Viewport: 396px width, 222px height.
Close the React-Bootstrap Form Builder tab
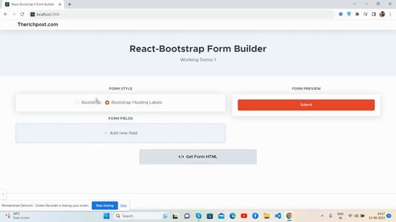pos(60,4)
